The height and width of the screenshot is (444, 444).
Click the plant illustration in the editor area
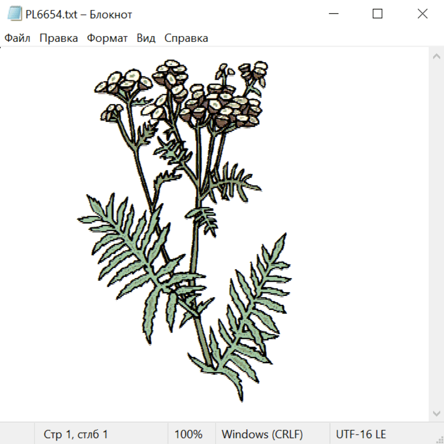pyautogui.click(x=185, y=231)
